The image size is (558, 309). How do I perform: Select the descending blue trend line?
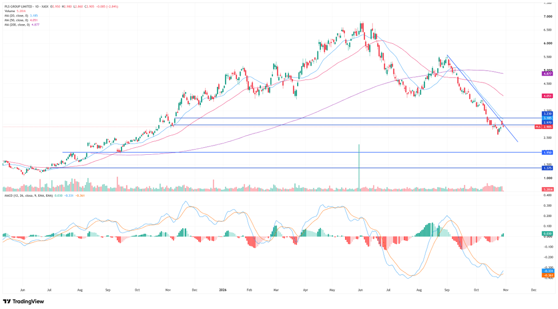[x=482, y=98]
